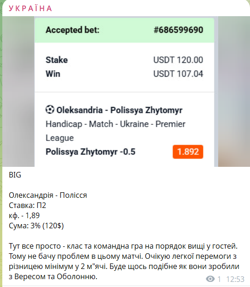The width and height of the screenshot is (250, 287).
Task: Click the УКРАЇНА channel name header
Action: click(x=30, y=8)
